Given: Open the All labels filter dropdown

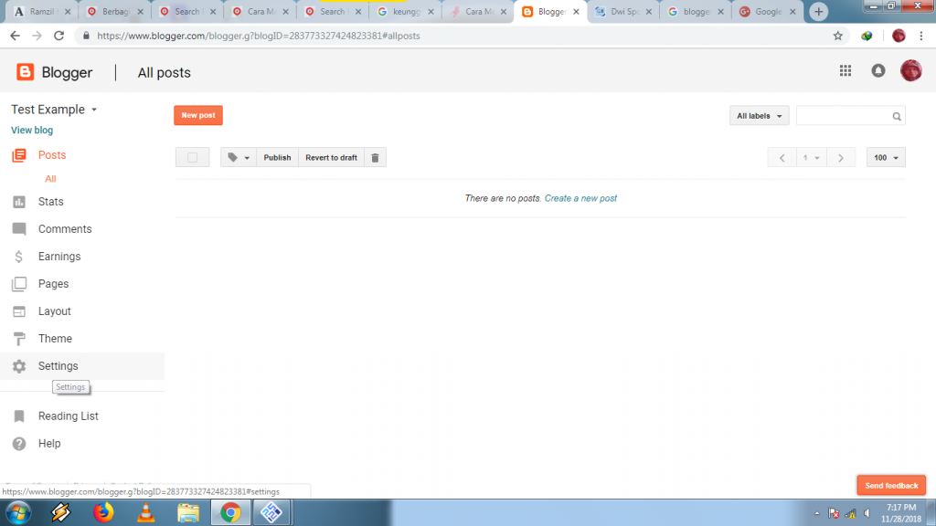Looking at the screenshot, I should click(759, 116).
